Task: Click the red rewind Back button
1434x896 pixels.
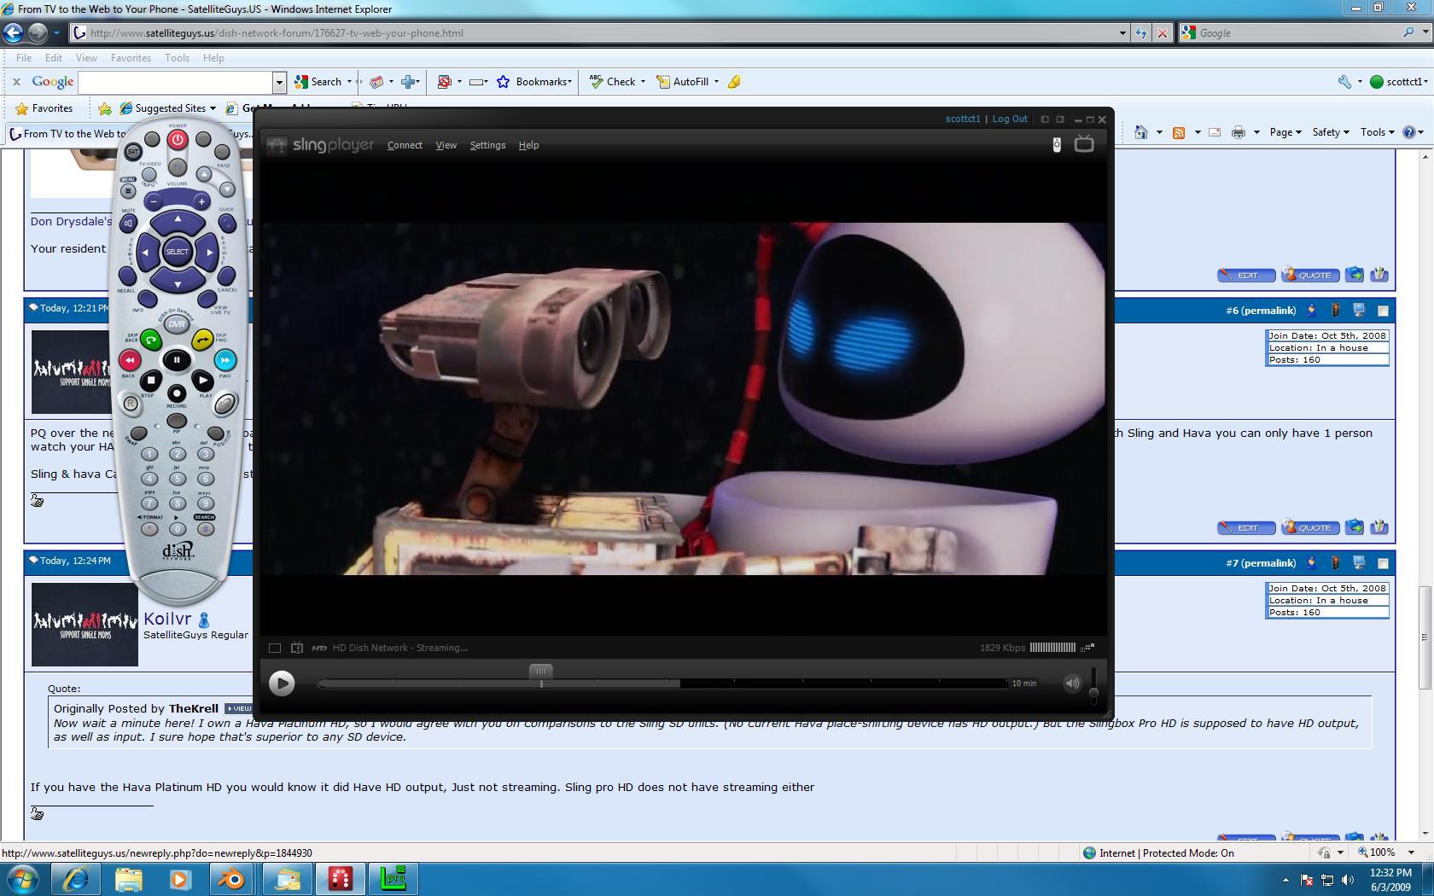Action: pyautogui.click(x=129, y=361)
